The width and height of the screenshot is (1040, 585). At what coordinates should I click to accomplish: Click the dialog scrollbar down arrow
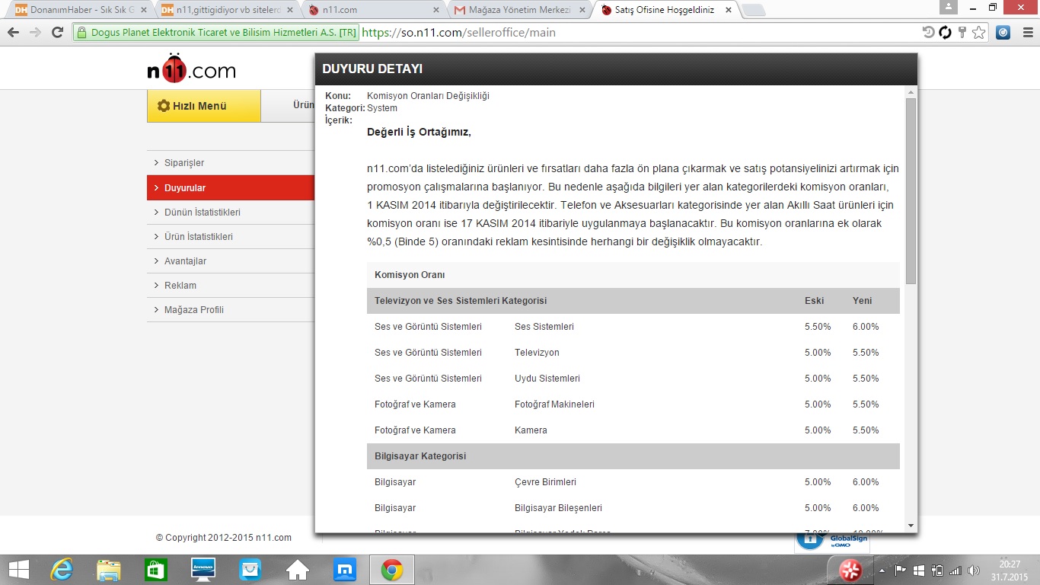(x=911, y=525)
